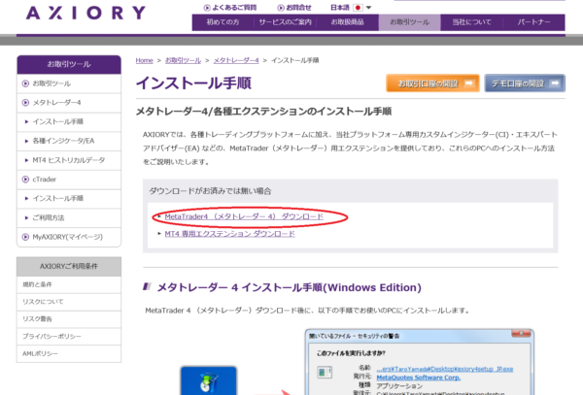Open the MetaTrader4 (メタトレーダー 4) ダウンロード link
The height and width of the screenshot is (395, 583).
[x=243, y=215]
